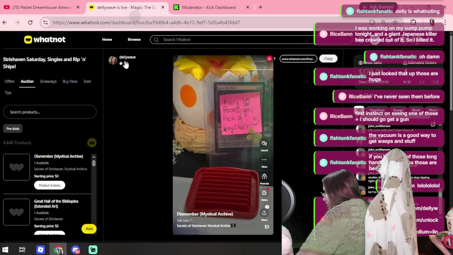453x255 pixels.
Task: Close the Pastel Dreamhouse browser tab
Action: [x=78, y=7]
